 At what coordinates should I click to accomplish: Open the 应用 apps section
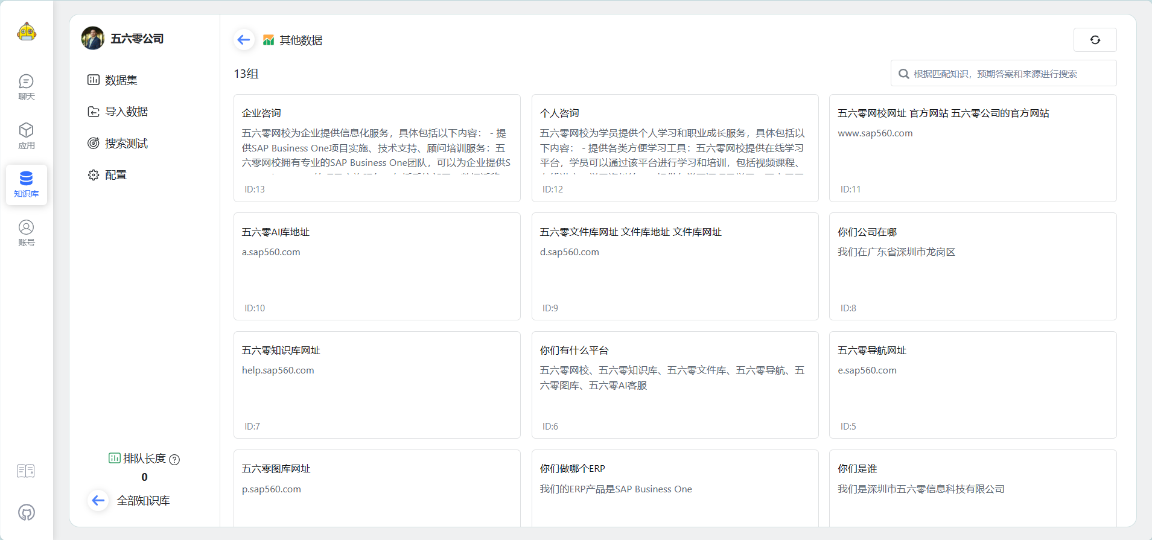pos(27,136)
